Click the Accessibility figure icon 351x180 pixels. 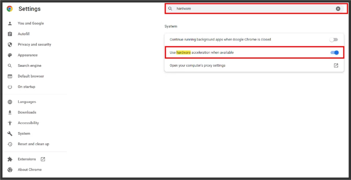tap(10, 123)
